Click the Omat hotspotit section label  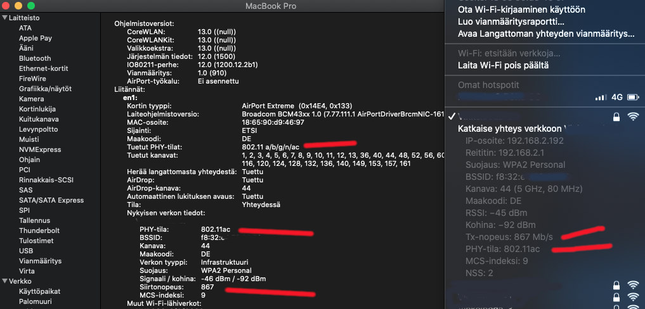coord(488,85)
